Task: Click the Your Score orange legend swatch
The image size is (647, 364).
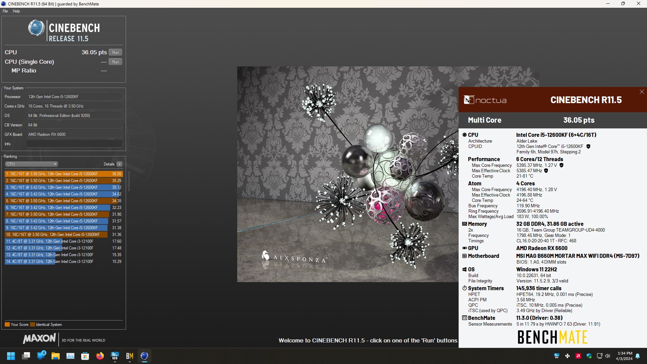Action: tap(7, 325)
